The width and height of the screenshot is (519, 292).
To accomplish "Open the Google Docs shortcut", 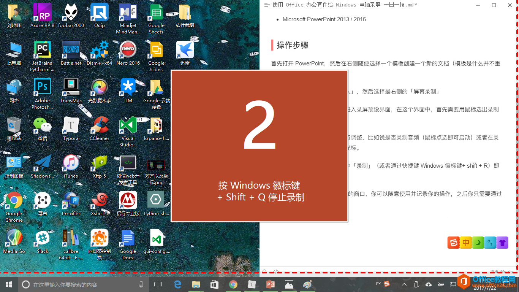I will click(128, 244).
